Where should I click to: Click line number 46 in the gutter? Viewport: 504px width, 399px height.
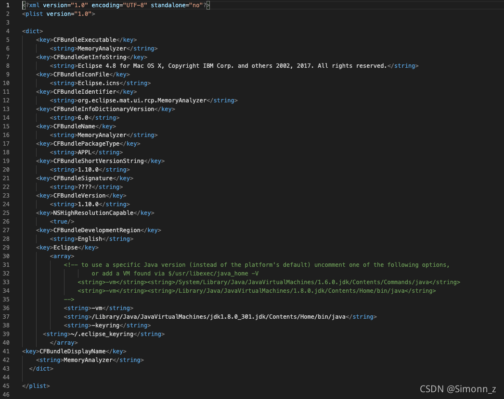coord(6,395)
